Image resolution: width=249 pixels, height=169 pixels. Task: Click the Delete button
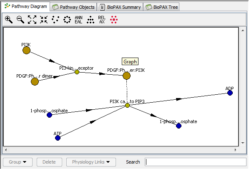(49, 162)
